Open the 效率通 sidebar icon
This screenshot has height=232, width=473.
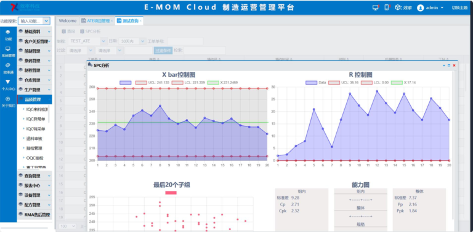click(x=8, y=65)
